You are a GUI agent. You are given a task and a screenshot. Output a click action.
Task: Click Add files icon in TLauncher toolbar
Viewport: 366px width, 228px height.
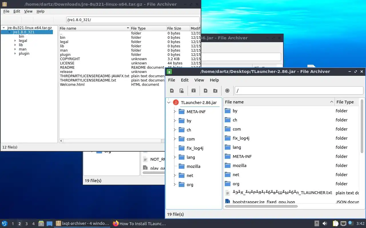pyautogui.click(x=206, y=91)
